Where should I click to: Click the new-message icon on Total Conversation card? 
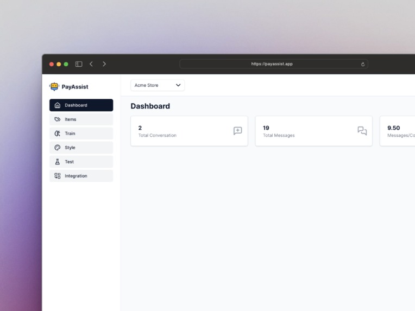(238, 131)
